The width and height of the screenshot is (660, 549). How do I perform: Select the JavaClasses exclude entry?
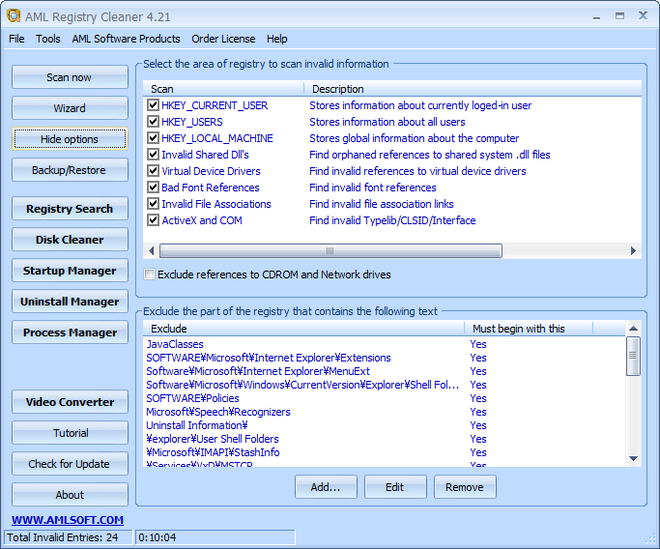click(x=175, y=344)
